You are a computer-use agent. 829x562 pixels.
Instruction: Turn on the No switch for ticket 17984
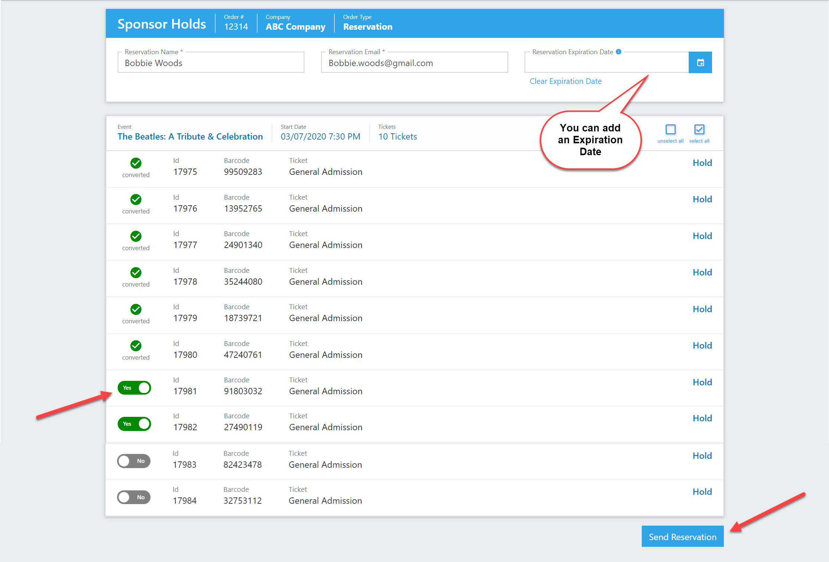(x=134, y=497)
